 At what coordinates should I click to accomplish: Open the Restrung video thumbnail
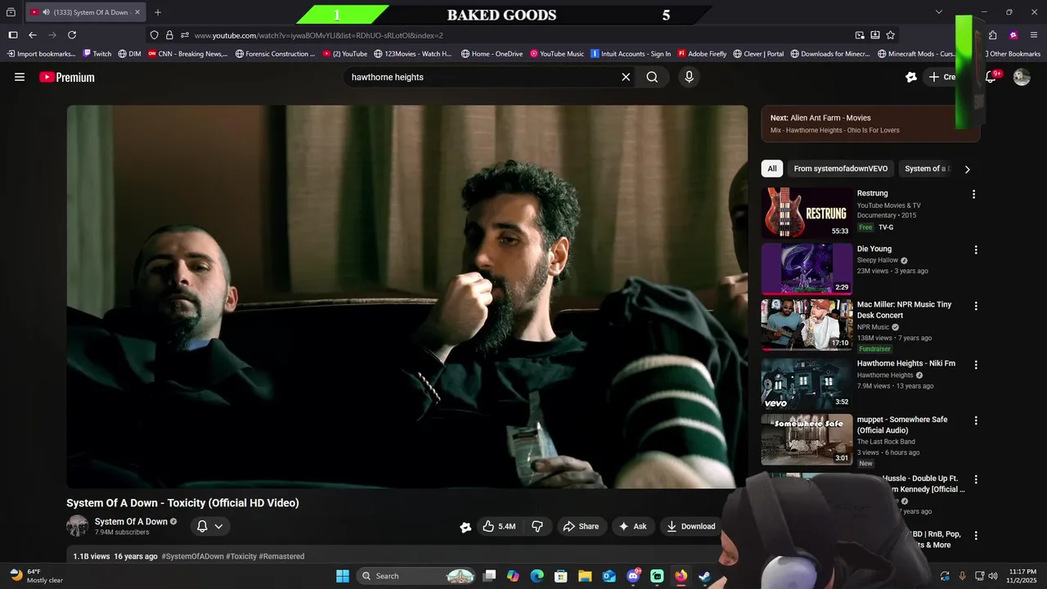coord(807,213)
